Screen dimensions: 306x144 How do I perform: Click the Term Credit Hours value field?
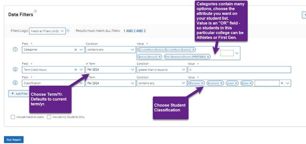[239, 70]
